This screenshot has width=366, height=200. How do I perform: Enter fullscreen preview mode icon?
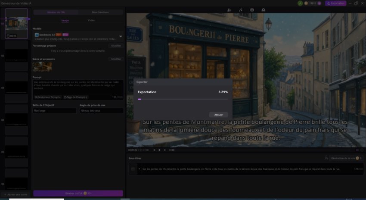coord(362,150)
